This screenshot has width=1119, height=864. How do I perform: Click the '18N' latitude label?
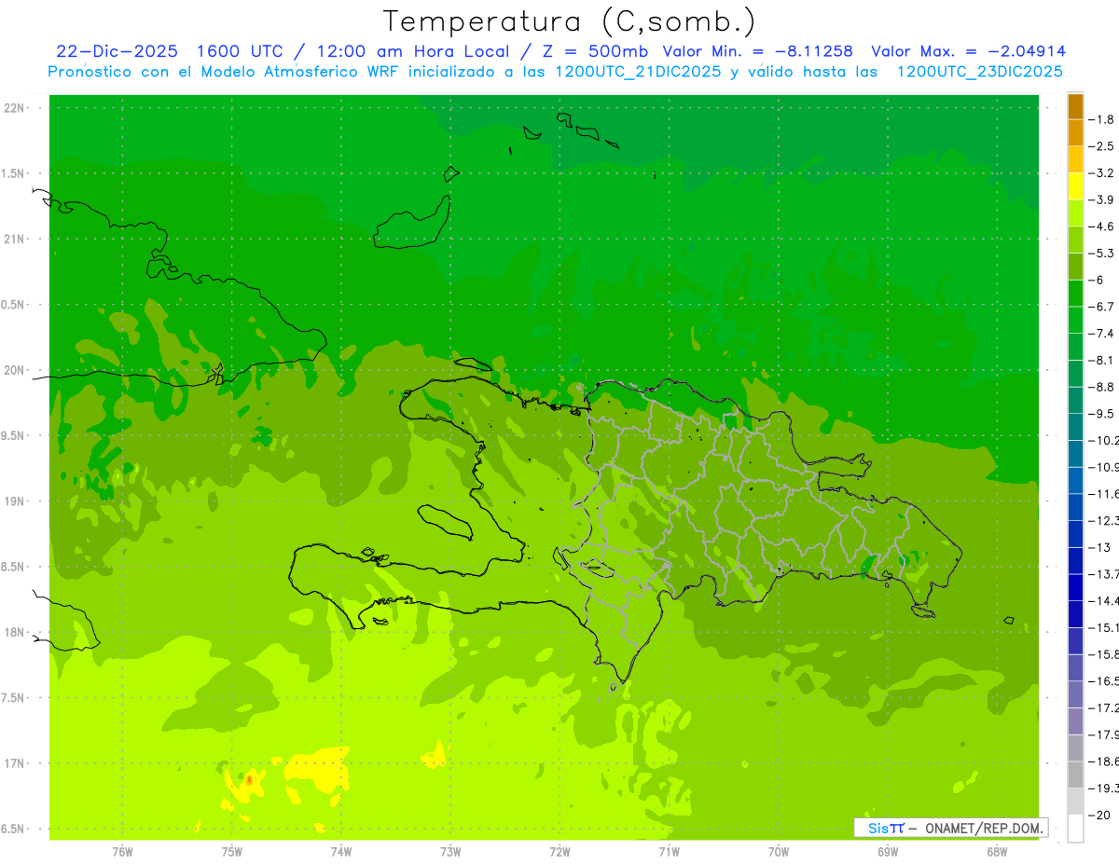(x=16, y=632)
